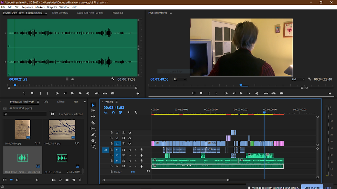This screenshot has height=189, width=337.
Task: Step back one frame in Program monitor
Action: coord(233,93)
